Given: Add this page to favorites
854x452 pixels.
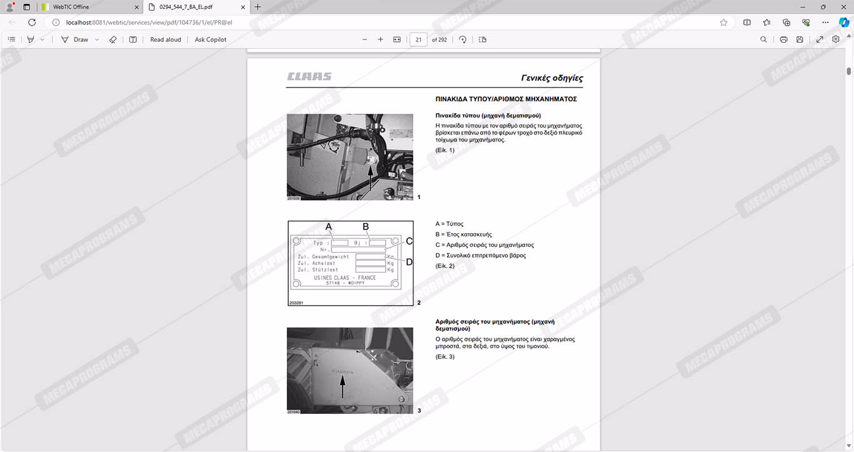Looking at the screenshot, I should click(724, 23).
